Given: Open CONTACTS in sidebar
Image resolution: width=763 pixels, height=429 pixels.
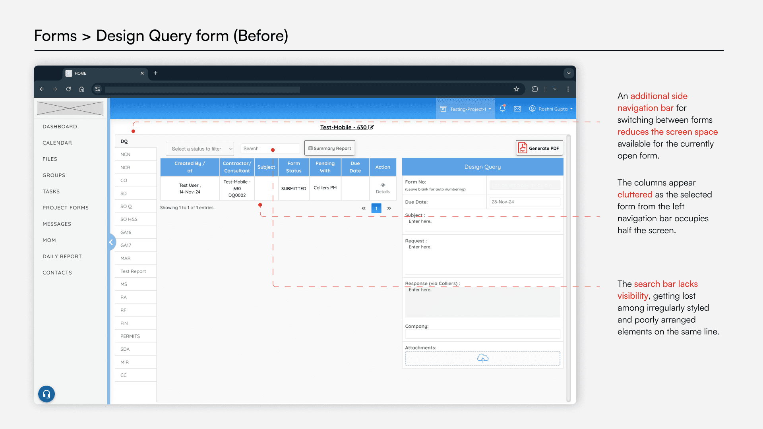Looking at the screenshot, I should 57,273.
